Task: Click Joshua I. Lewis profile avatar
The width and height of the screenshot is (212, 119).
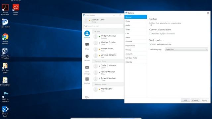Action: pyautogui.click(x=86, y=20)
